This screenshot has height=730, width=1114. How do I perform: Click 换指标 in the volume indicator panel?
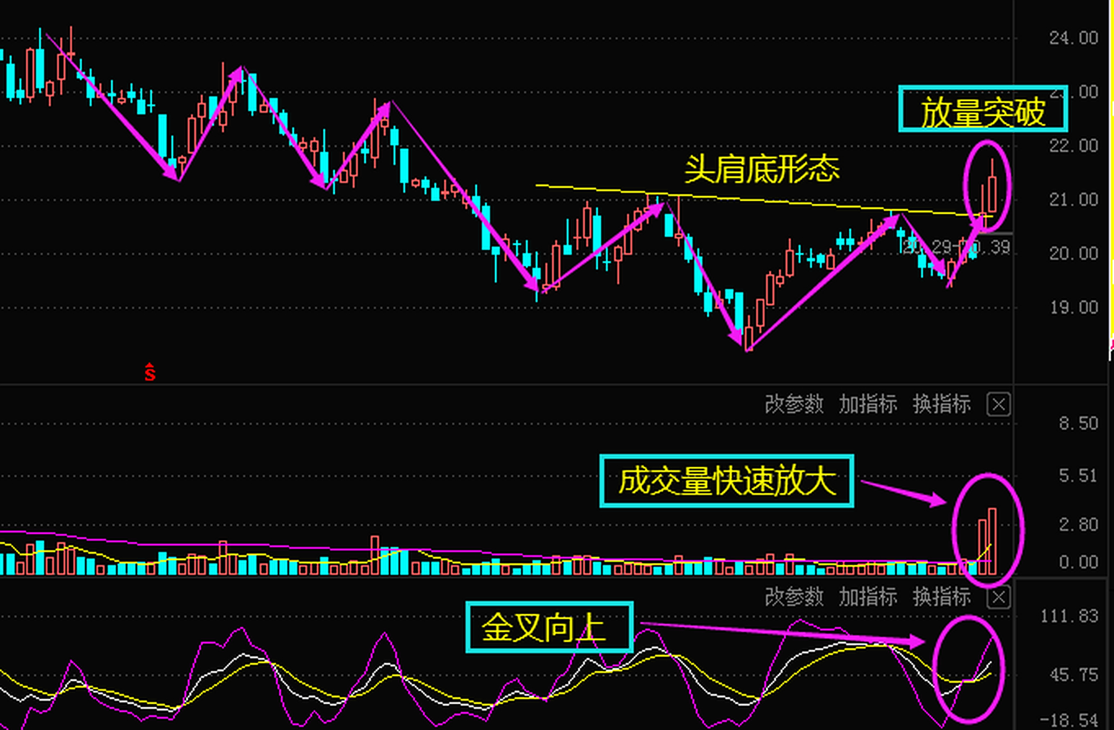point(942,404)
